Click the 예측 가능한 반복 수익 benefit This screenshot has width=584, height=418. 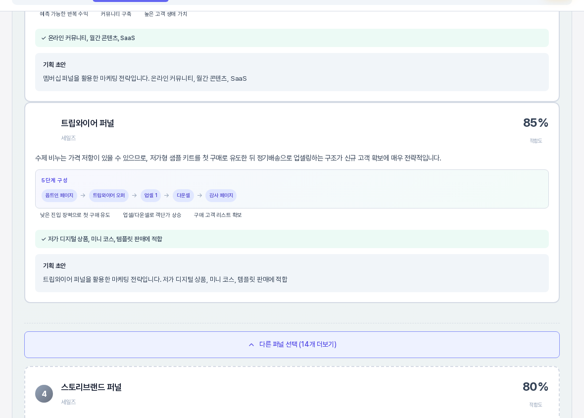[x=64, y=14]
